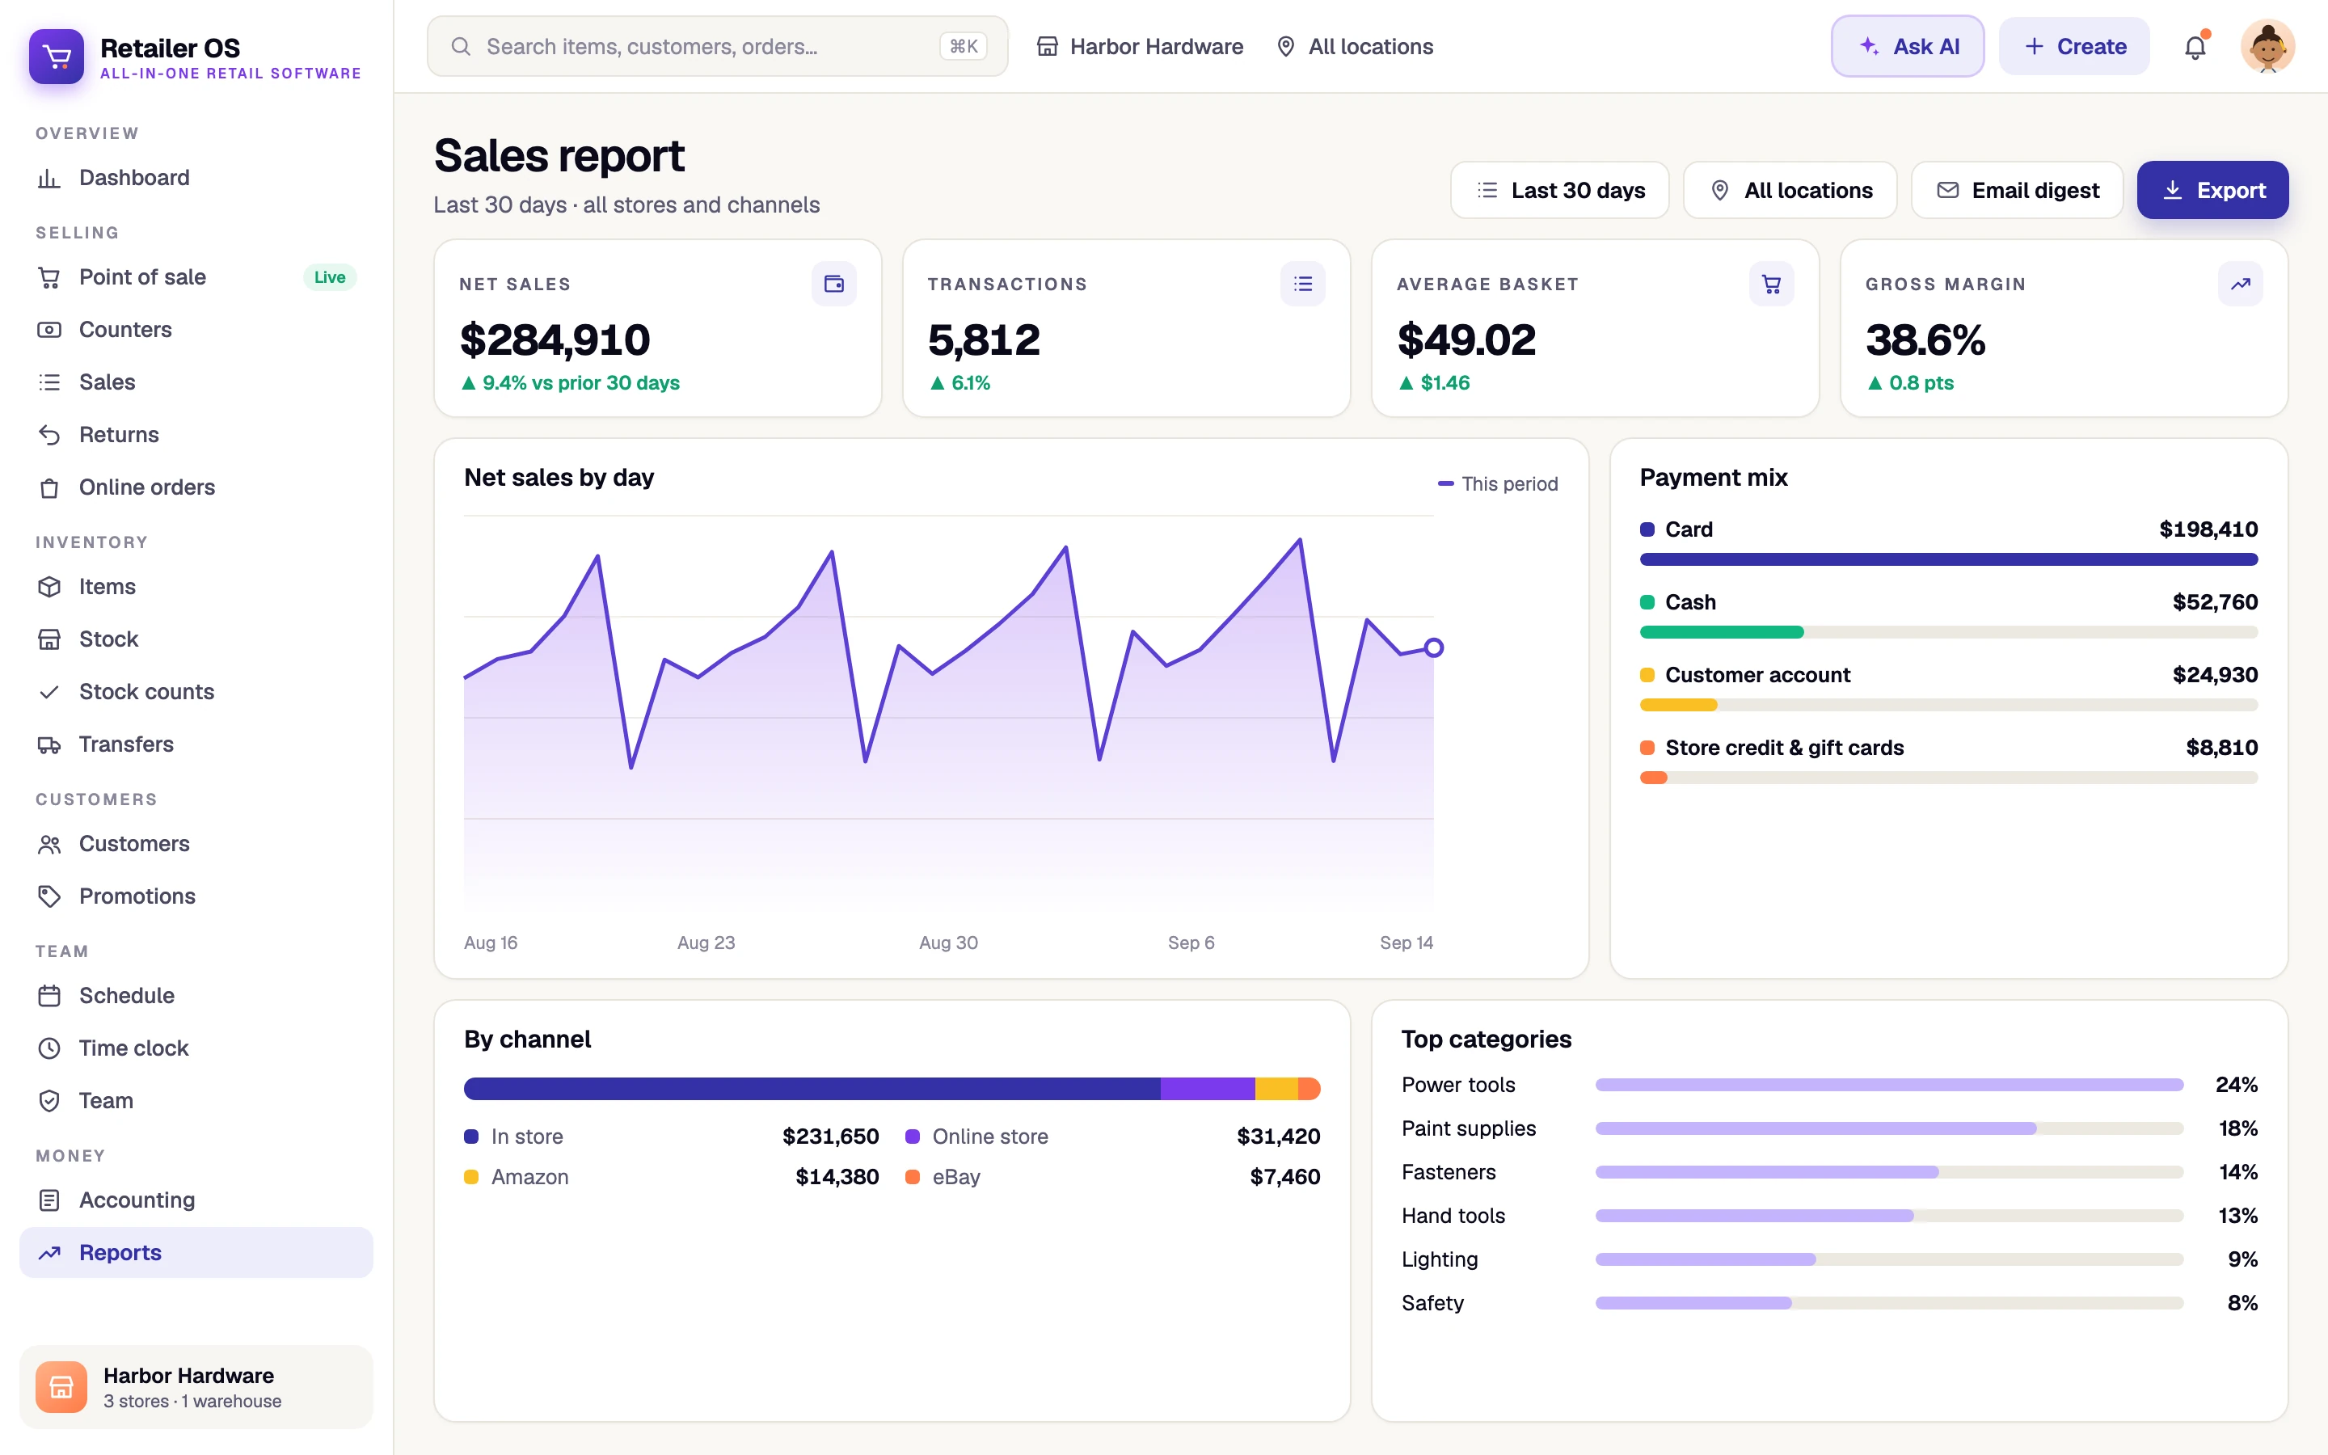This screenshot has width=2328, height=1455.
Task: Click the Promotions tag icon
Action: 49,897
